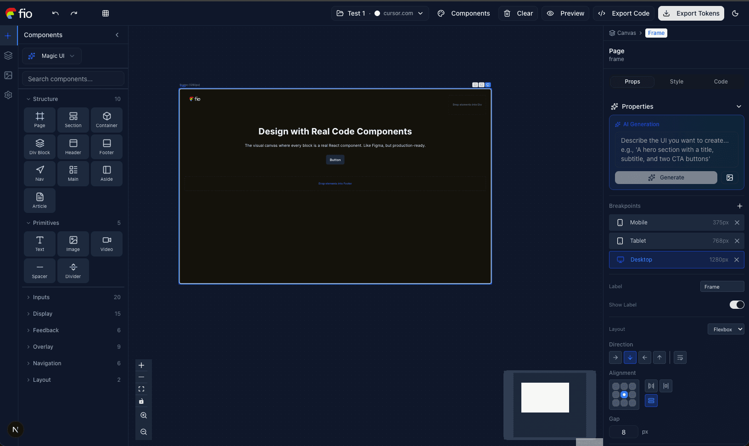This screenshot has height=446, width=749.
Task: Open the Code tab
Action: [721, 82]
